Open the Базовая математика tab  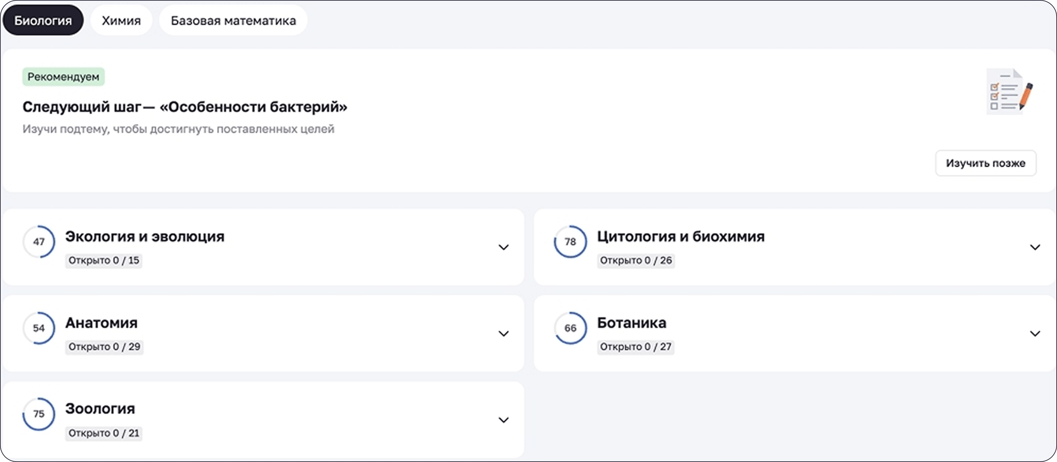point(233,20)
